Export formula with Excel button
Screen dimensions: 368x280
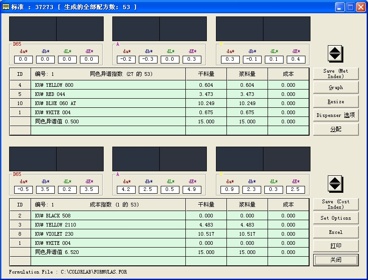[x=336, y=232]
